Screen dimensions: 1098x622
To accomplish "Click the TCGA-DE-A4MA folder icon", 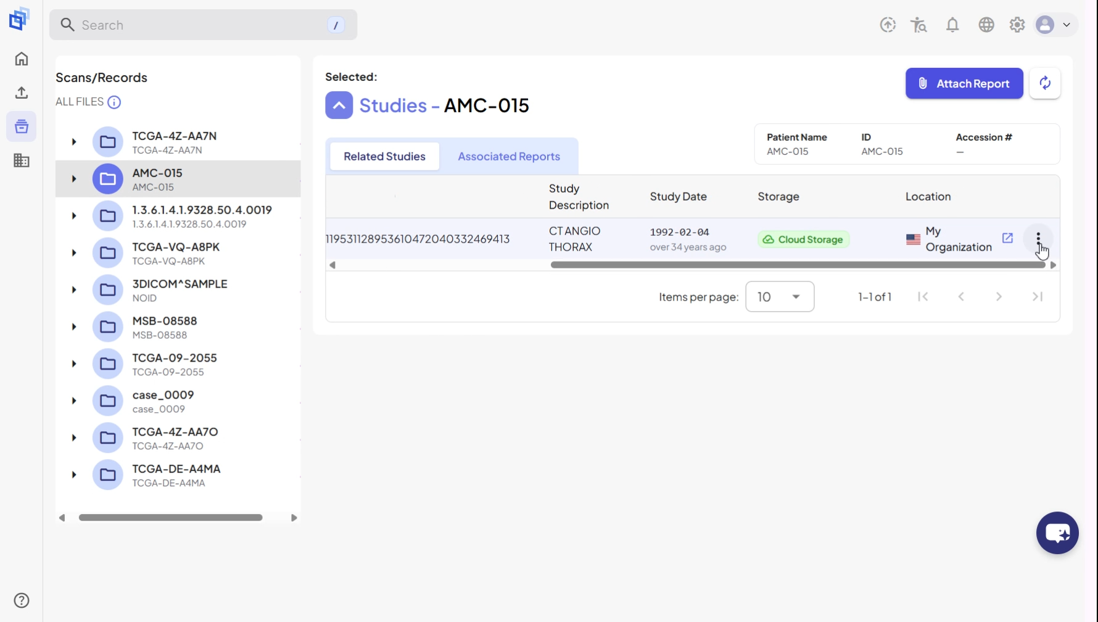I will click(x=108, y=475).
